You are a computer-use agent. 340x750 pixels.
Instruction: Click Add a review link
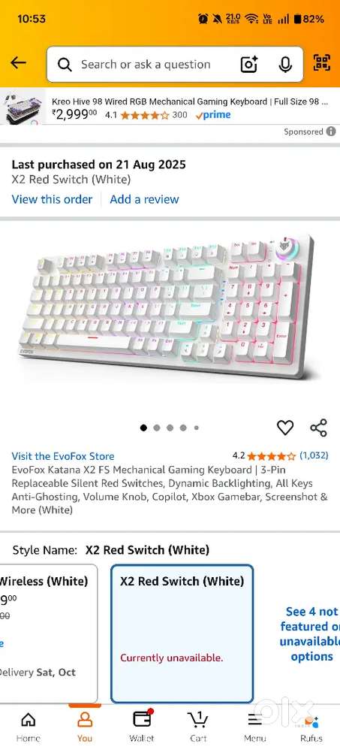coord(144,199)
